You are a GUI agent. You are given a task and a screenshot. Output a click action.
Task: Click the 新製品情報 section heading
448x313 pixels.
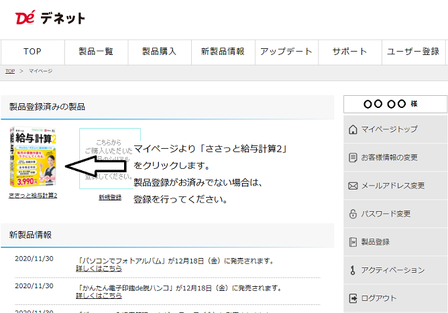tap(30, 235)
